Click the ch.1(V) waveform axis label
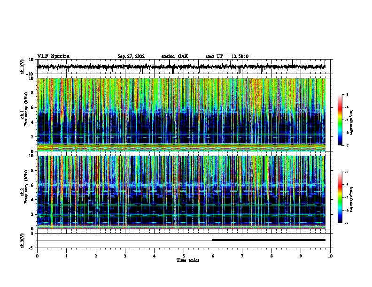 coord(23,67)
